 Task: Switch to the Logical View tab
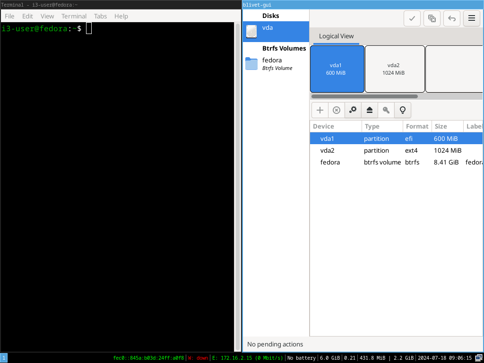click(336, 36)
